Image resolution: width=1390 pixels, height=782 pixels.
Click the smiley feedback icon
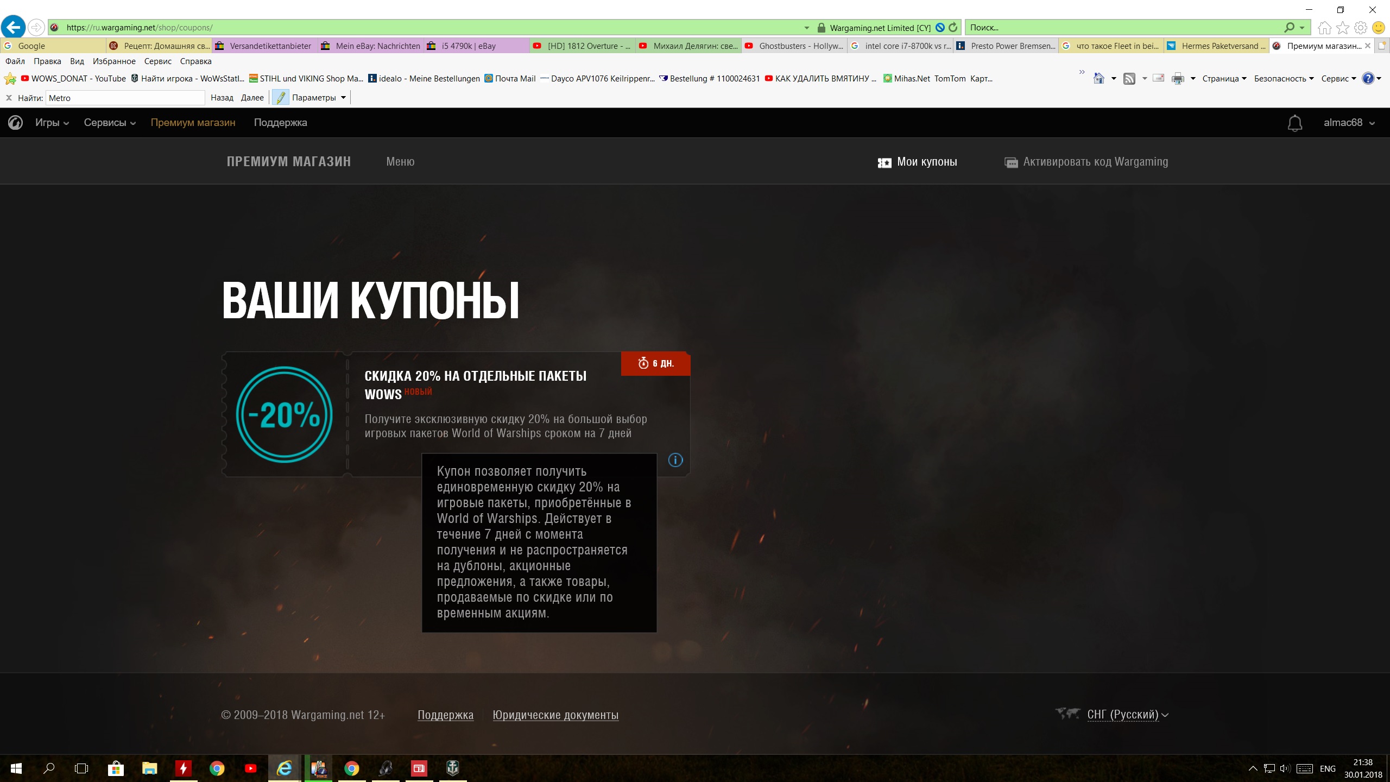click(1379, 28)
